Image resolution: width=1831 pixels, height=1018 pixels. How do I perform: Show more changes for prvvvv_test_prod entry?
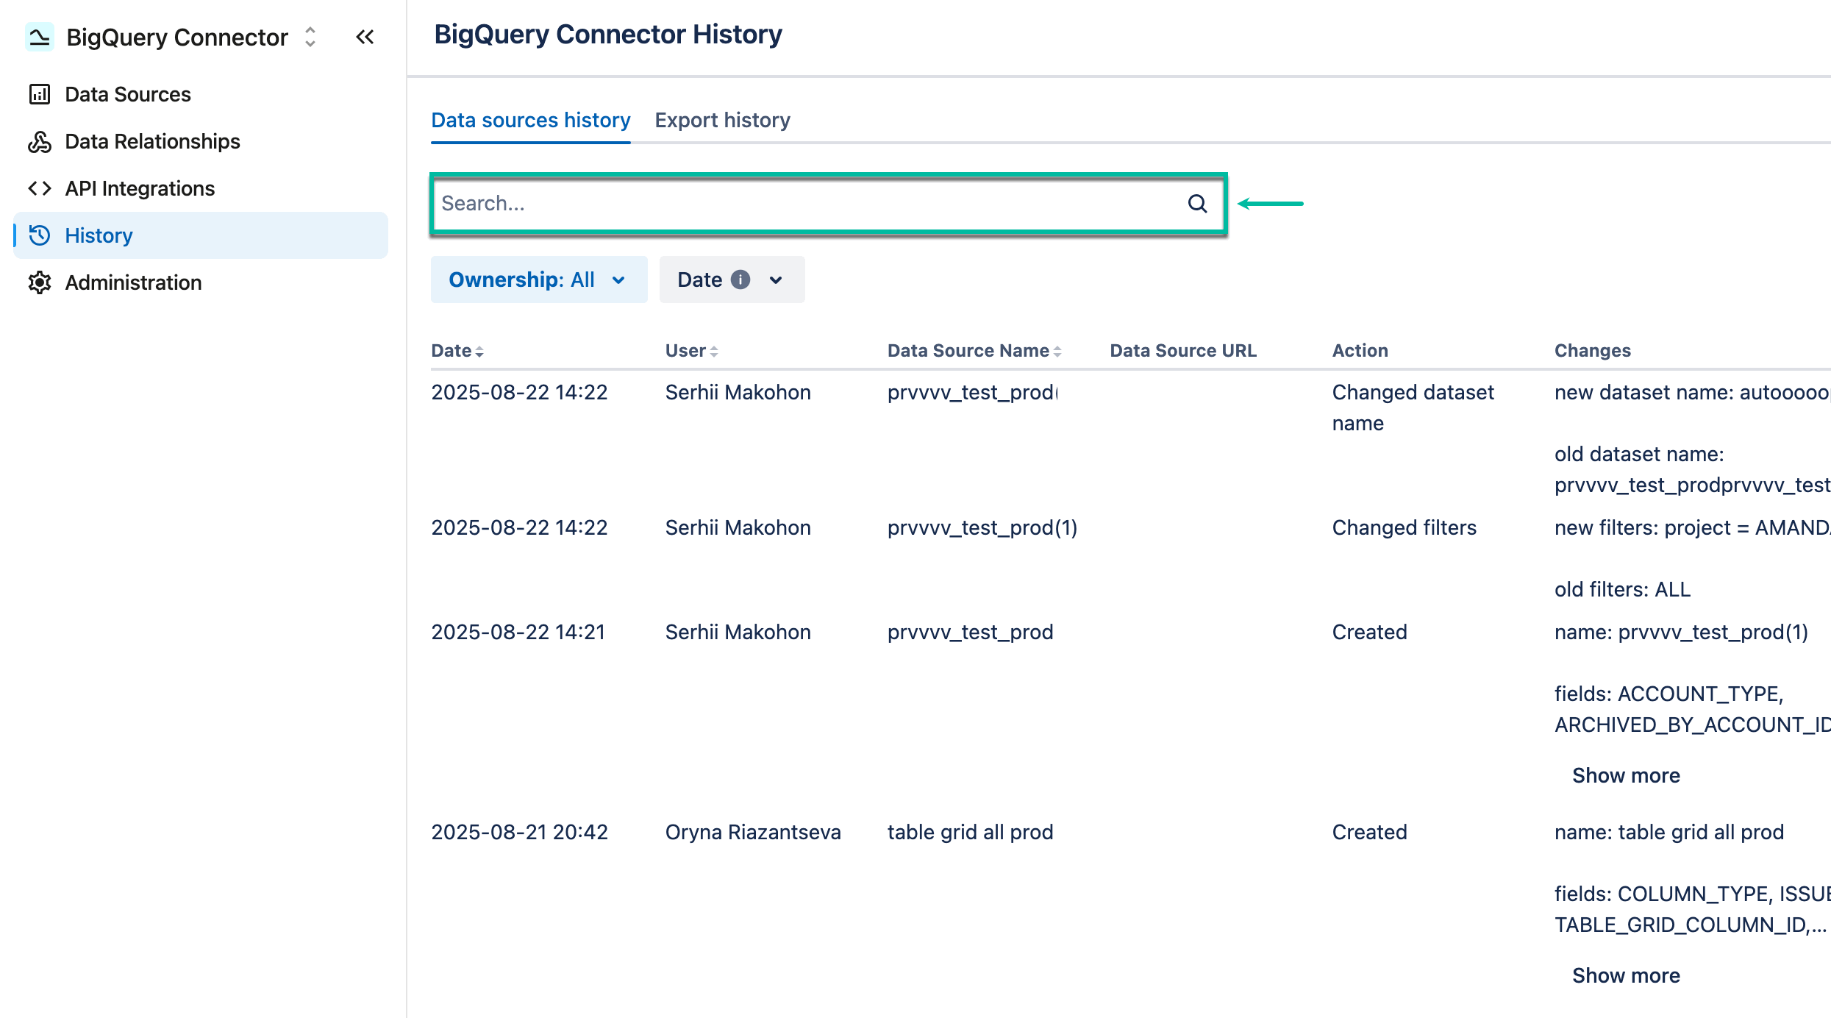(x=1626, y=775)
